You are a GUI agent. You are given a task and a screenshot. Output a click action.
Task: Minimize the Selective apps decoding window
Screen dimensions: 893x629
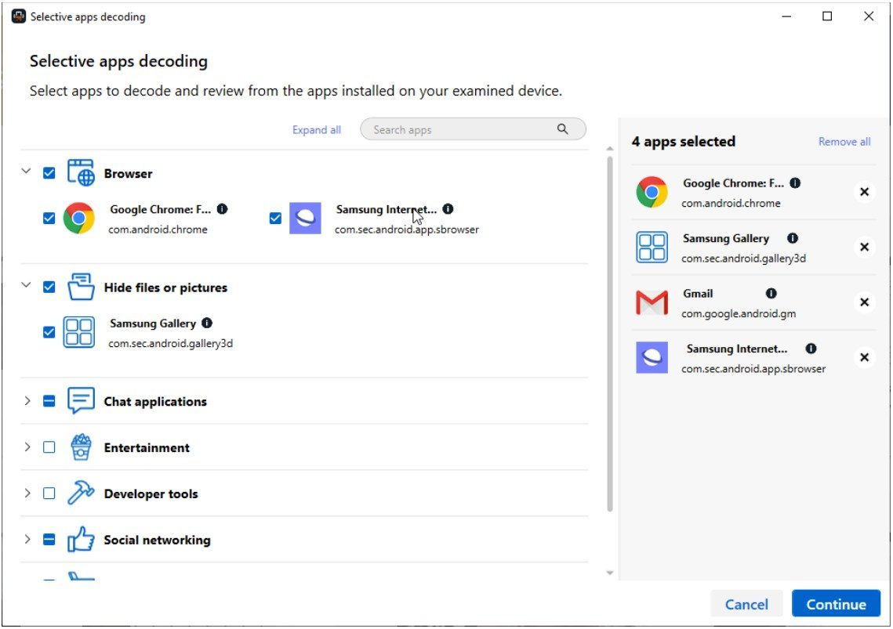(786, 16)
